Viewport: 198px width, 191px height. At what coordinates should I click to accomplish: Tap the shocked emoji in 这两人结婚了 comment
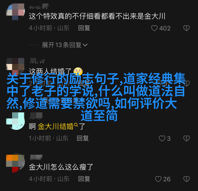pyautogui.click(x=78, y=71)
